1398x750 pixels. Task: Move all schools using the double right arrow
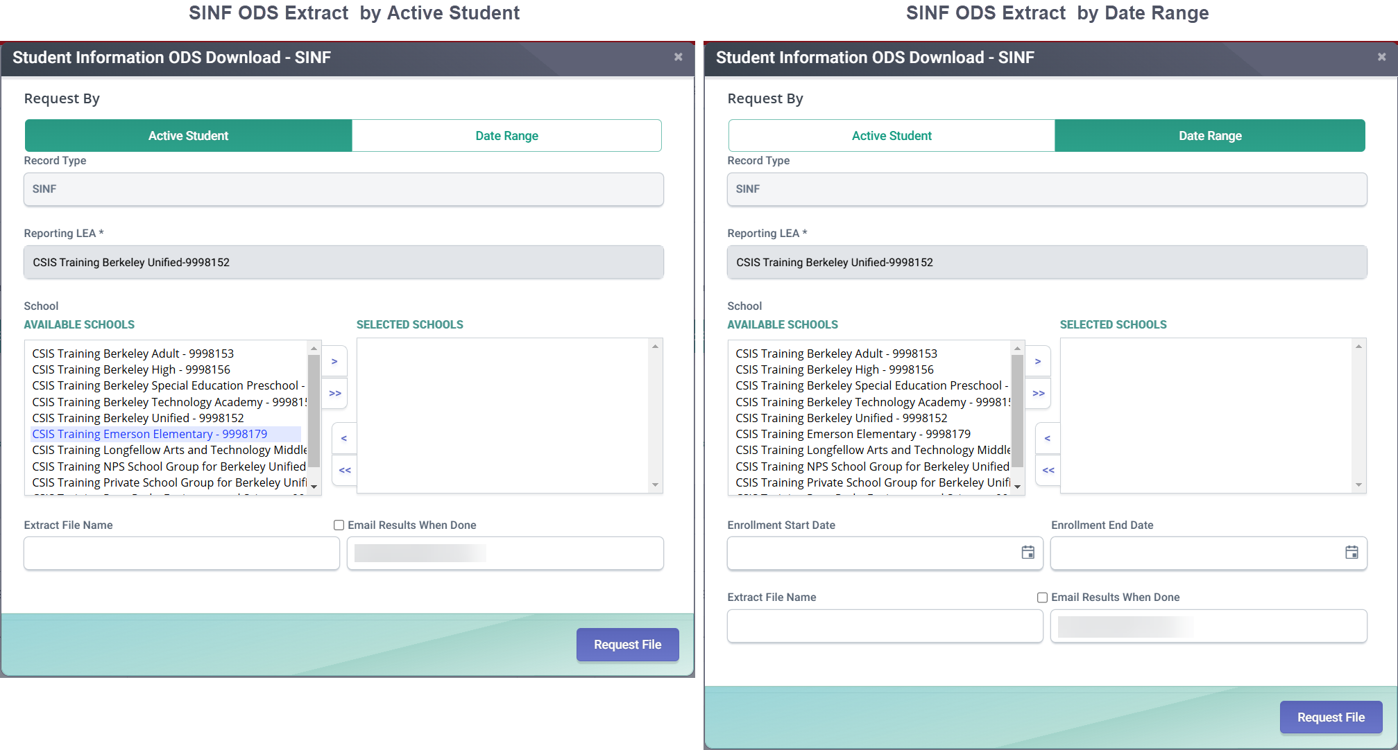334,393
